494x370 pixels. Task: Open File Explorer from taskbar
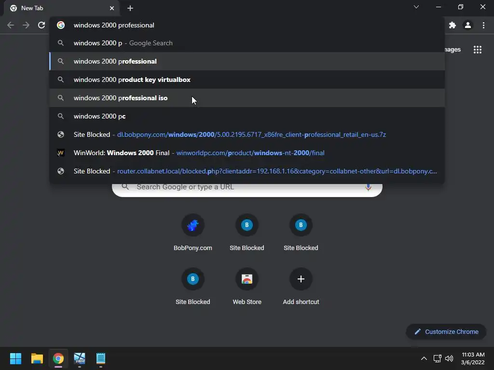pyautogui.click(x=37, y=358)
